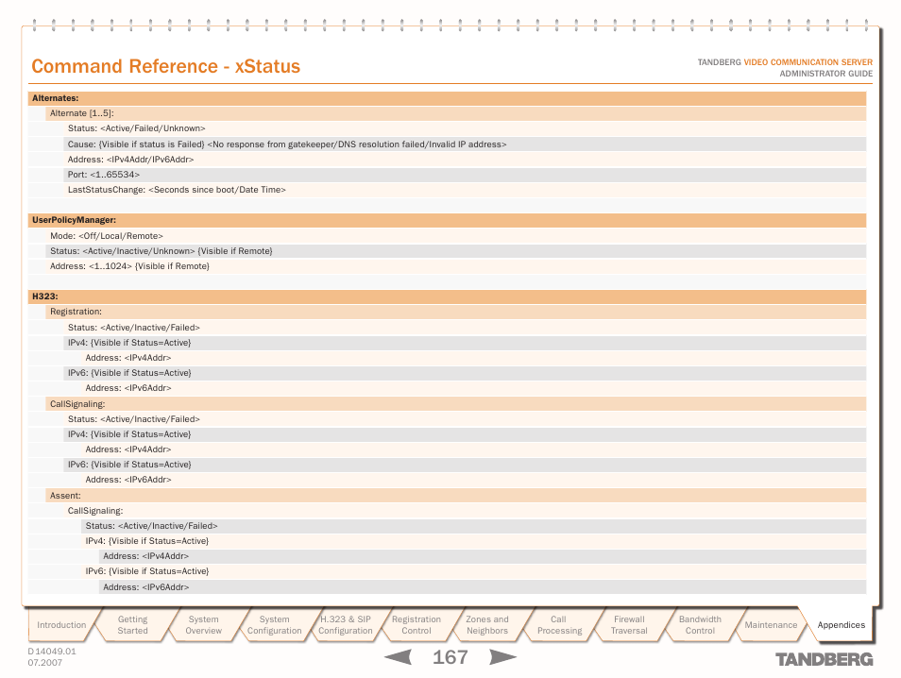The image size is (901, 678).
Task: Go to previous page arrow
Action: point(398,656)
